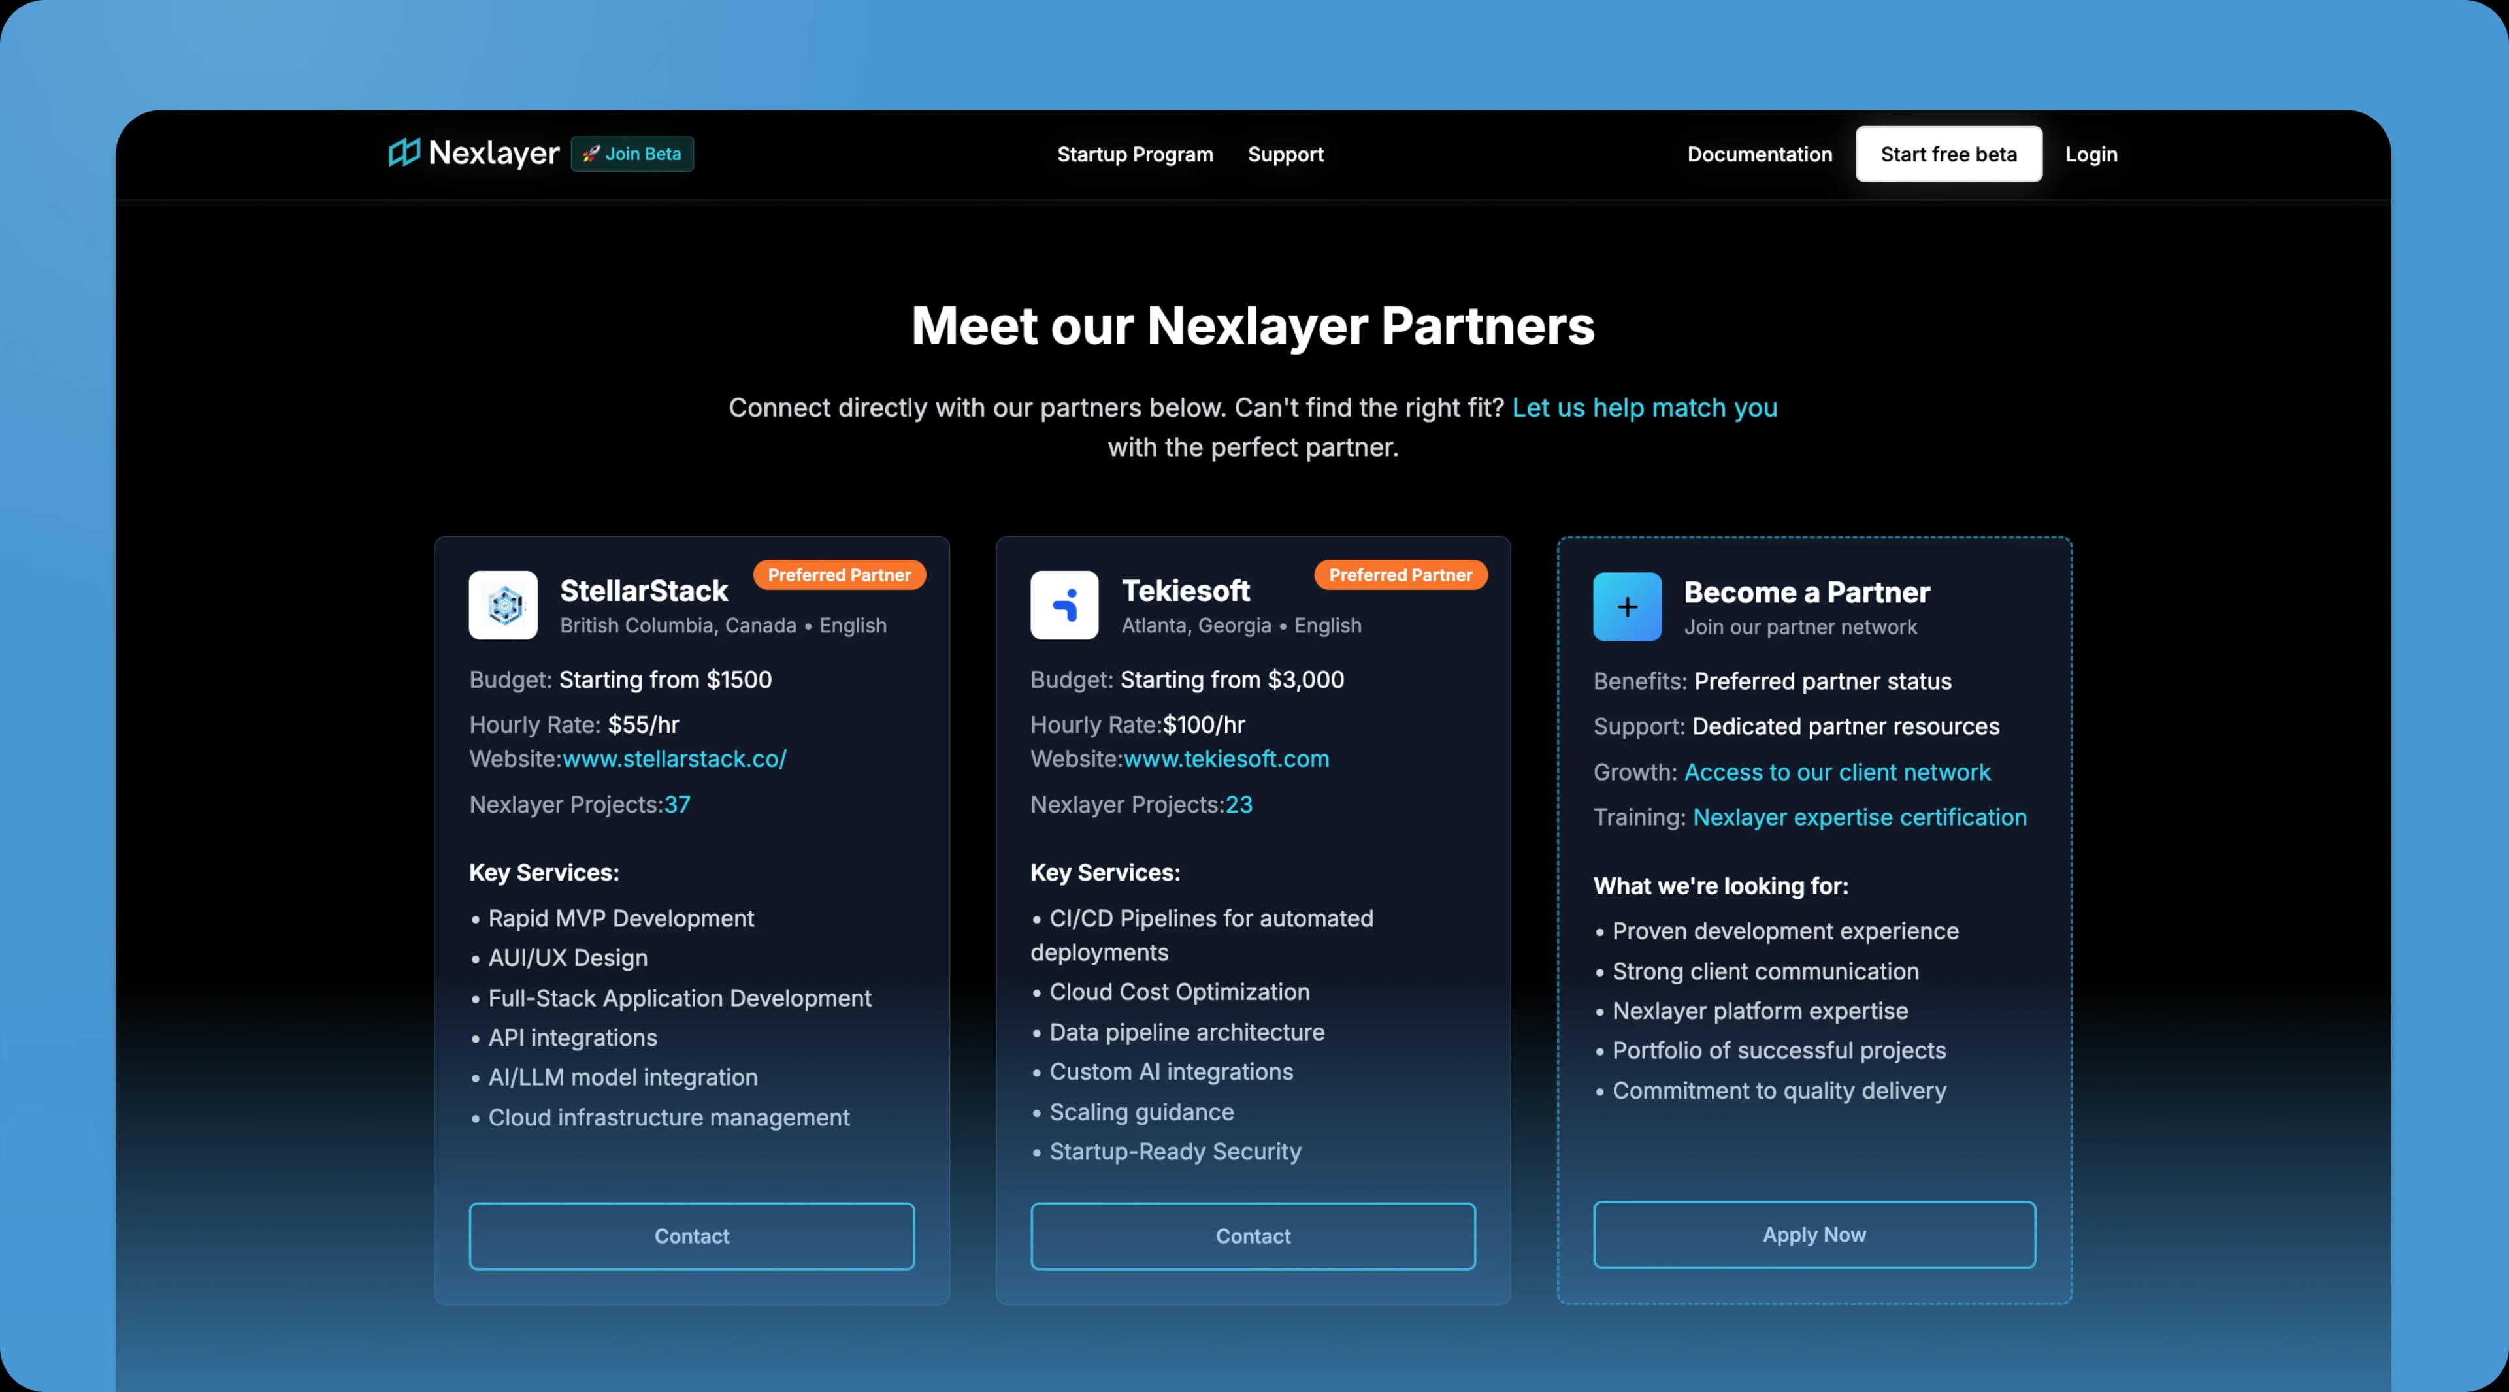Click the Apply Now button
The width and height of the screenshot is (2509, 1392).
pos(1812,1235)
